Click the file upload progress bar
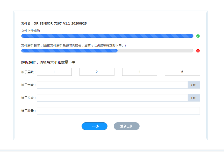 [107, 36]
